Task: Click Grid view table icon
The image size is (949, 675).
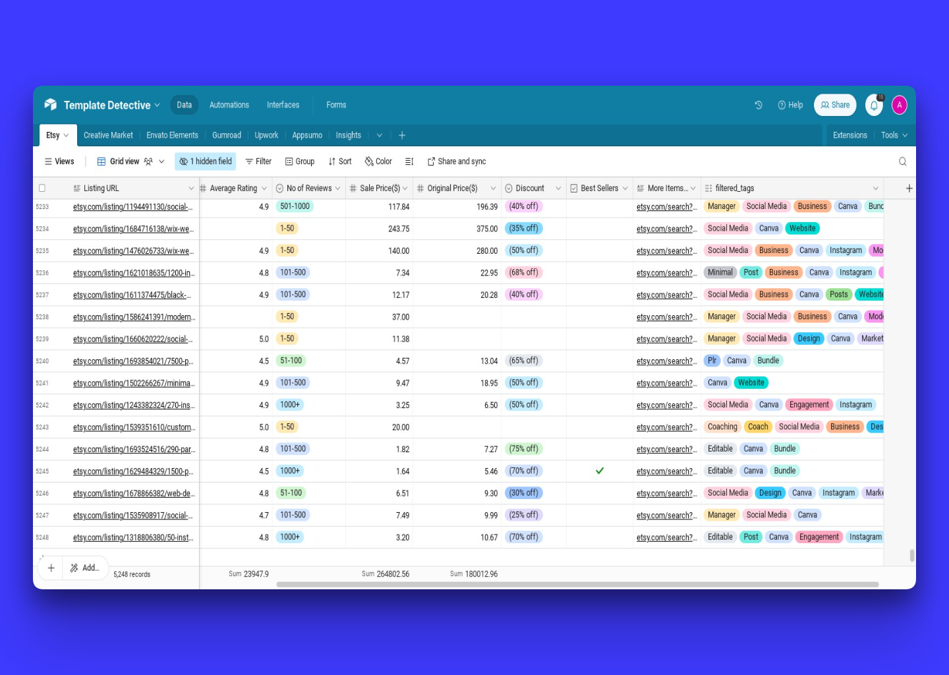Action: (101, 161)
